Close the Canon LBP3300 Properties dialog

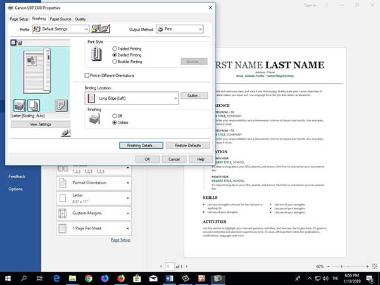click(x=210, y=8)
